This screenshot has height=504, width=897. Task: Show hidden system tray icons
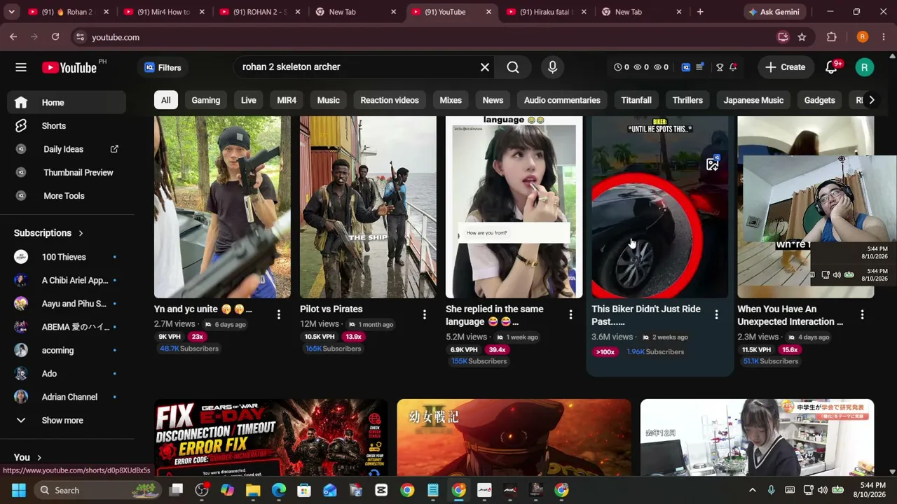pyautogui.click(x=753, y=490)
